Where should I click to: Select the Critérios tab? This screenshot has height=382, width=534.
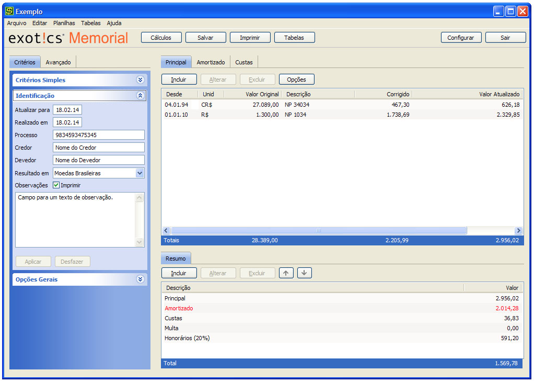click(25, 62)
